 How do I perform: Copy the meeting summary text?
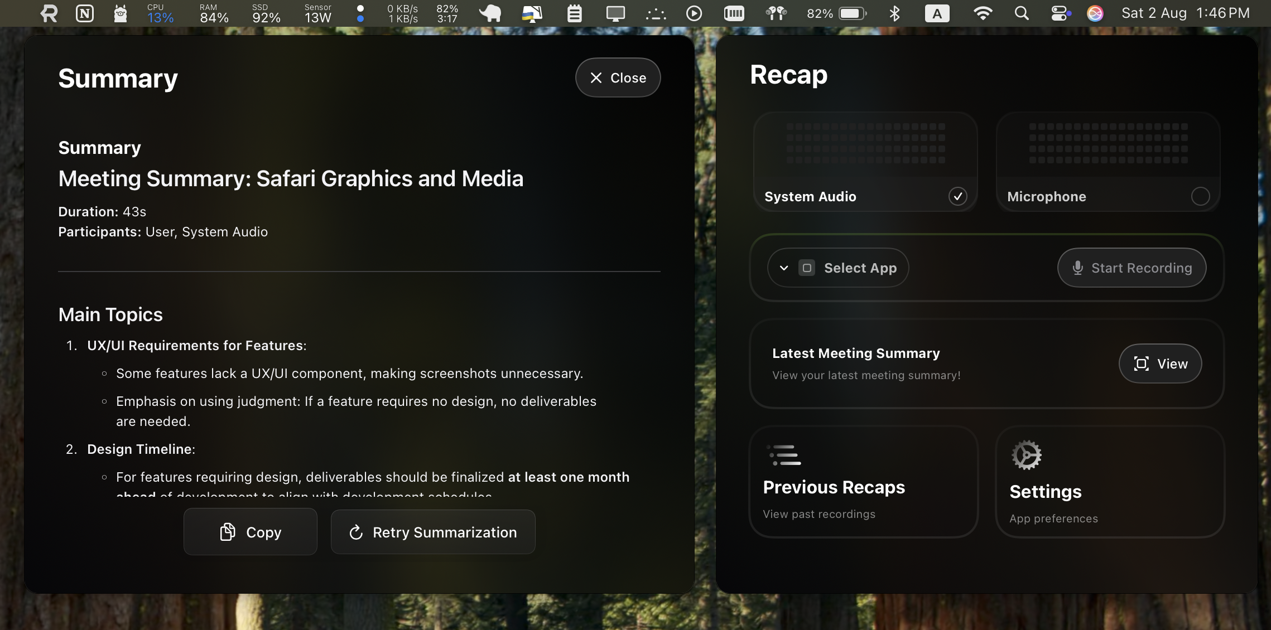coord(251,532)
